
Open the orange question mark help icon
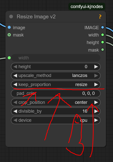tap(100, 17)
